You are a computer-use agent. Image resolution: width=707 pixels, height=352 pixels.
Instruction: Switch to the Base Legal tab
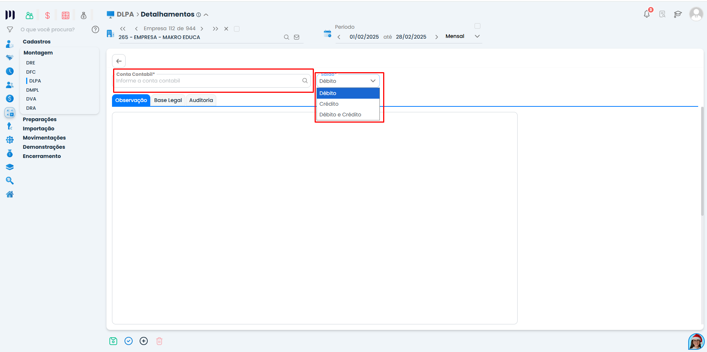[x=168, y=100]
